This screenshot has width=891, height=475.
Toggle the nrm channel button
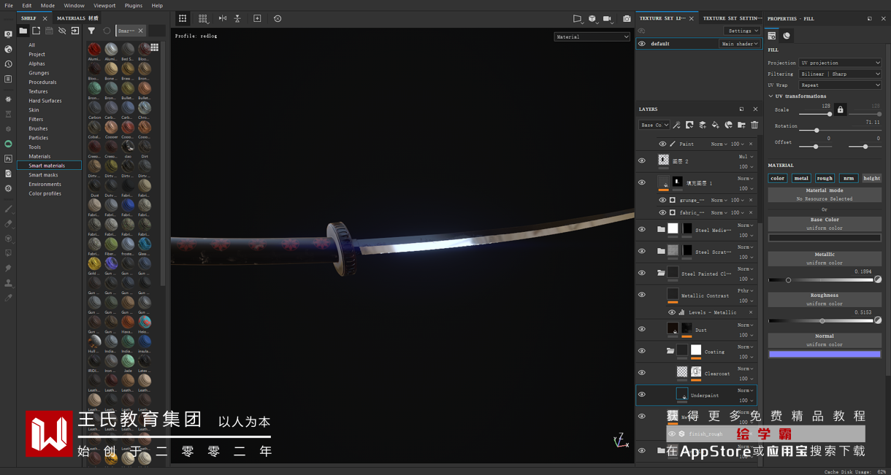(848, 178)
